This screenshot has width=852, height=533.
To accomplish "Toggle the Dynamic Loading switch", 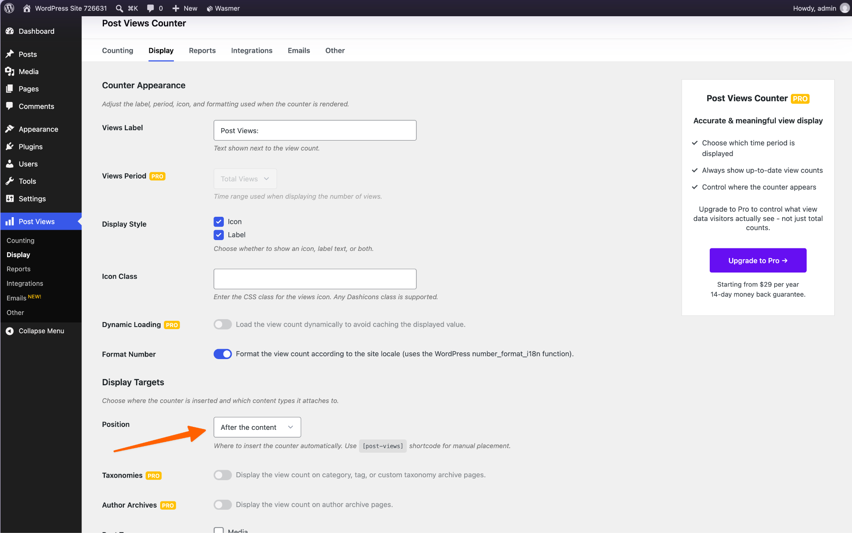I will [x=223, y=324].
